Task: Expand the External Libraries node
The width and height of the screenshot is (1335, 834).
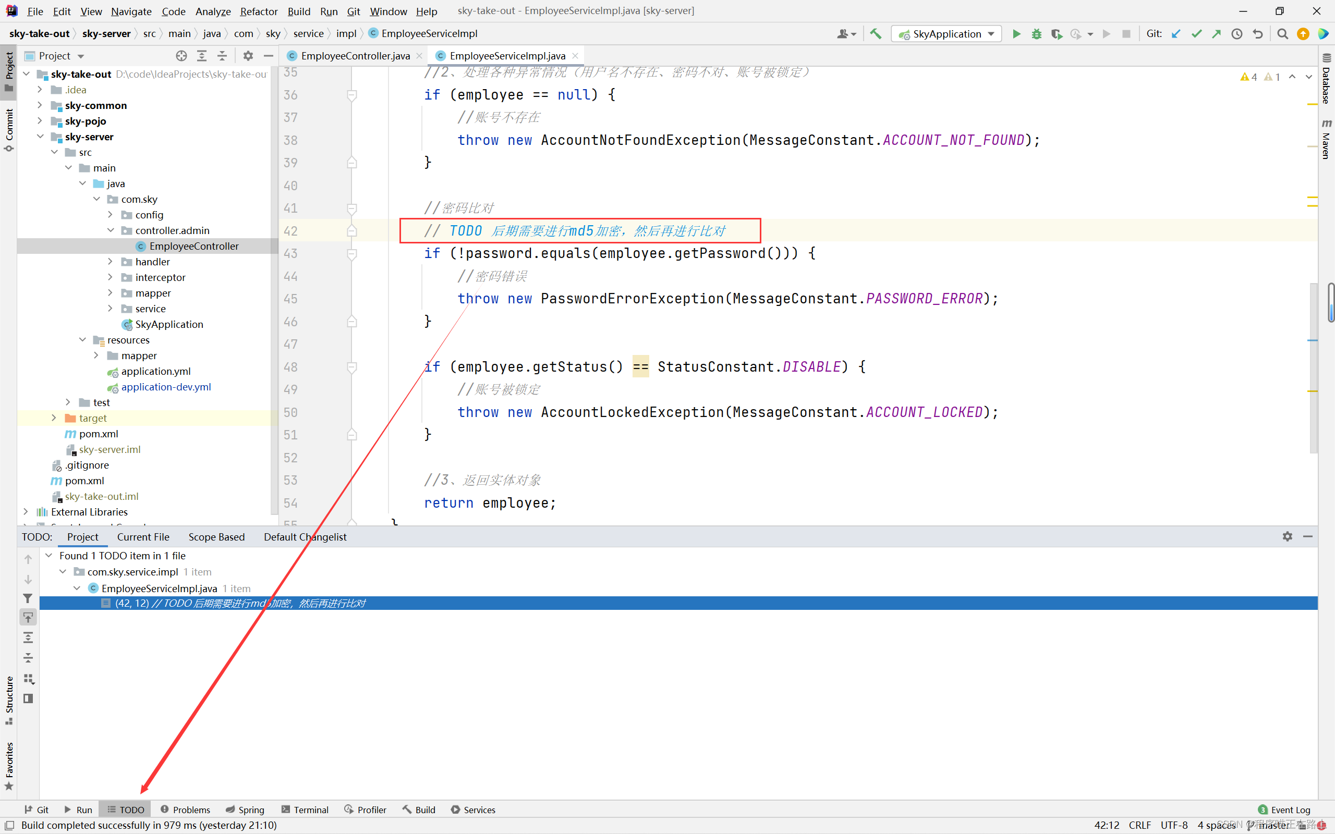Action: [x=26, y=511]
